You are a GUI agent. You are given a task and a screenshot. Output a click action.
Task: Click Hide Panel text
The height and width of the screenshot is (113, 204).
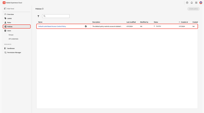tap(11, 9)
